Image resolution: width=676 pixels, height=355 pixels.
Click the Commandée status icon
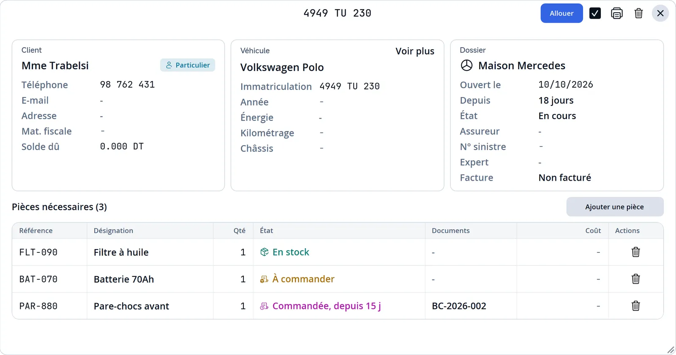point(264,306)
